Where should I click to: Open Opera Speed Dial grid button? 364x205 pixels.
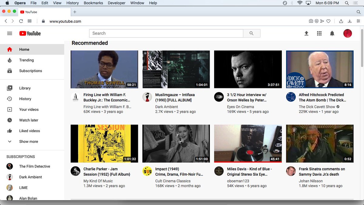point(29,21)
